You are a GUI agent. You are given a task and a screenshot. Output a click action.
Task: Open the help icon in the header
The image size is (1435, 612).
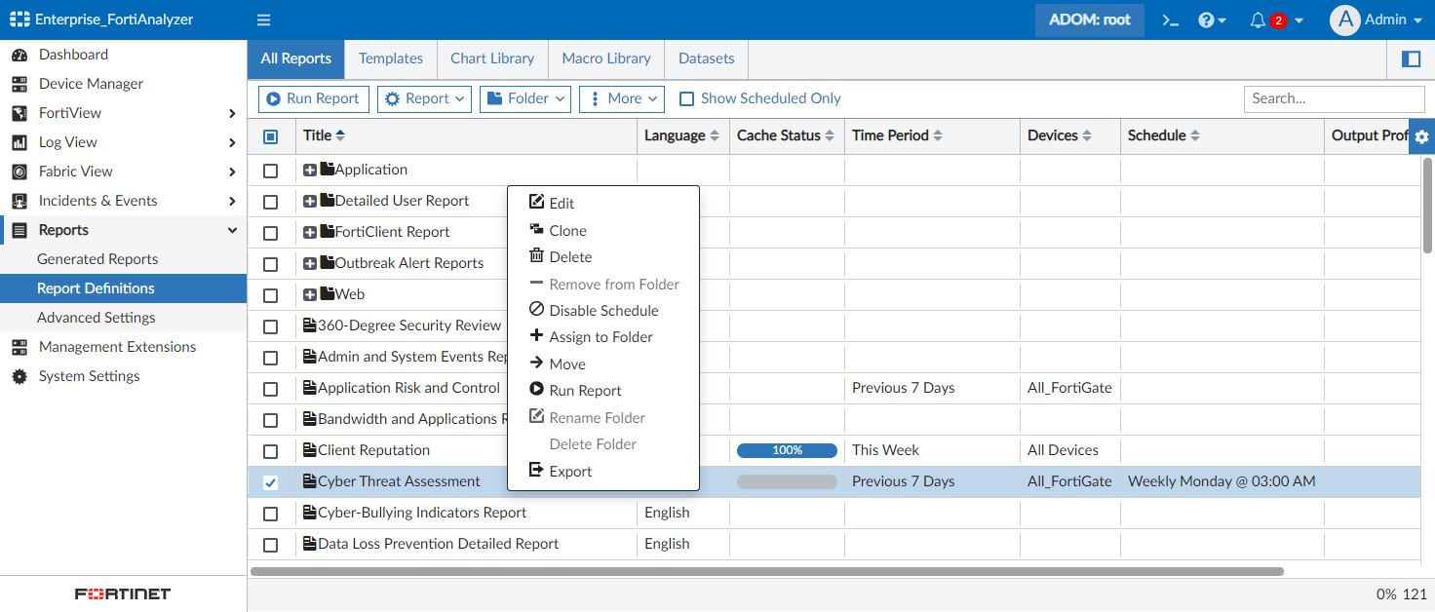click(1207, 19)
